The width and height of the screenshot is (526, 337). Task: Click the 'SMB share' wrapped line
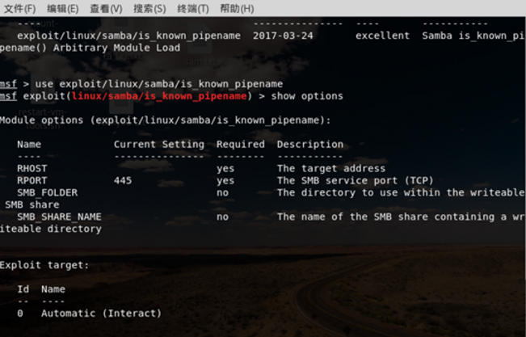click(32, 204)
